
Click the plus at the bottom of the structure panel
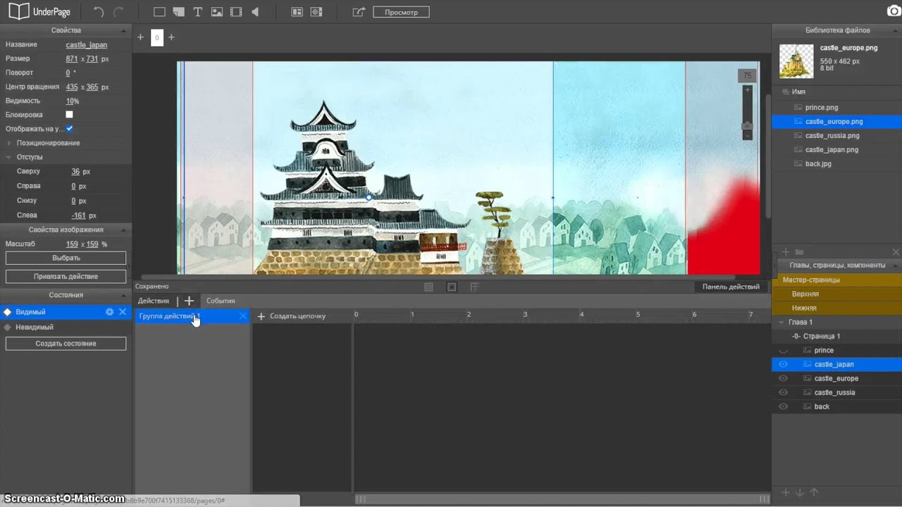tap(786, 493)
